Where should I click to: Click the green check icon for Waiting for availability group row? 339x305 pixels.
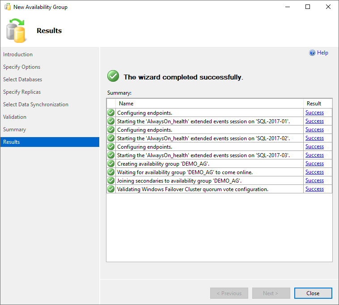tap(111, 172)
